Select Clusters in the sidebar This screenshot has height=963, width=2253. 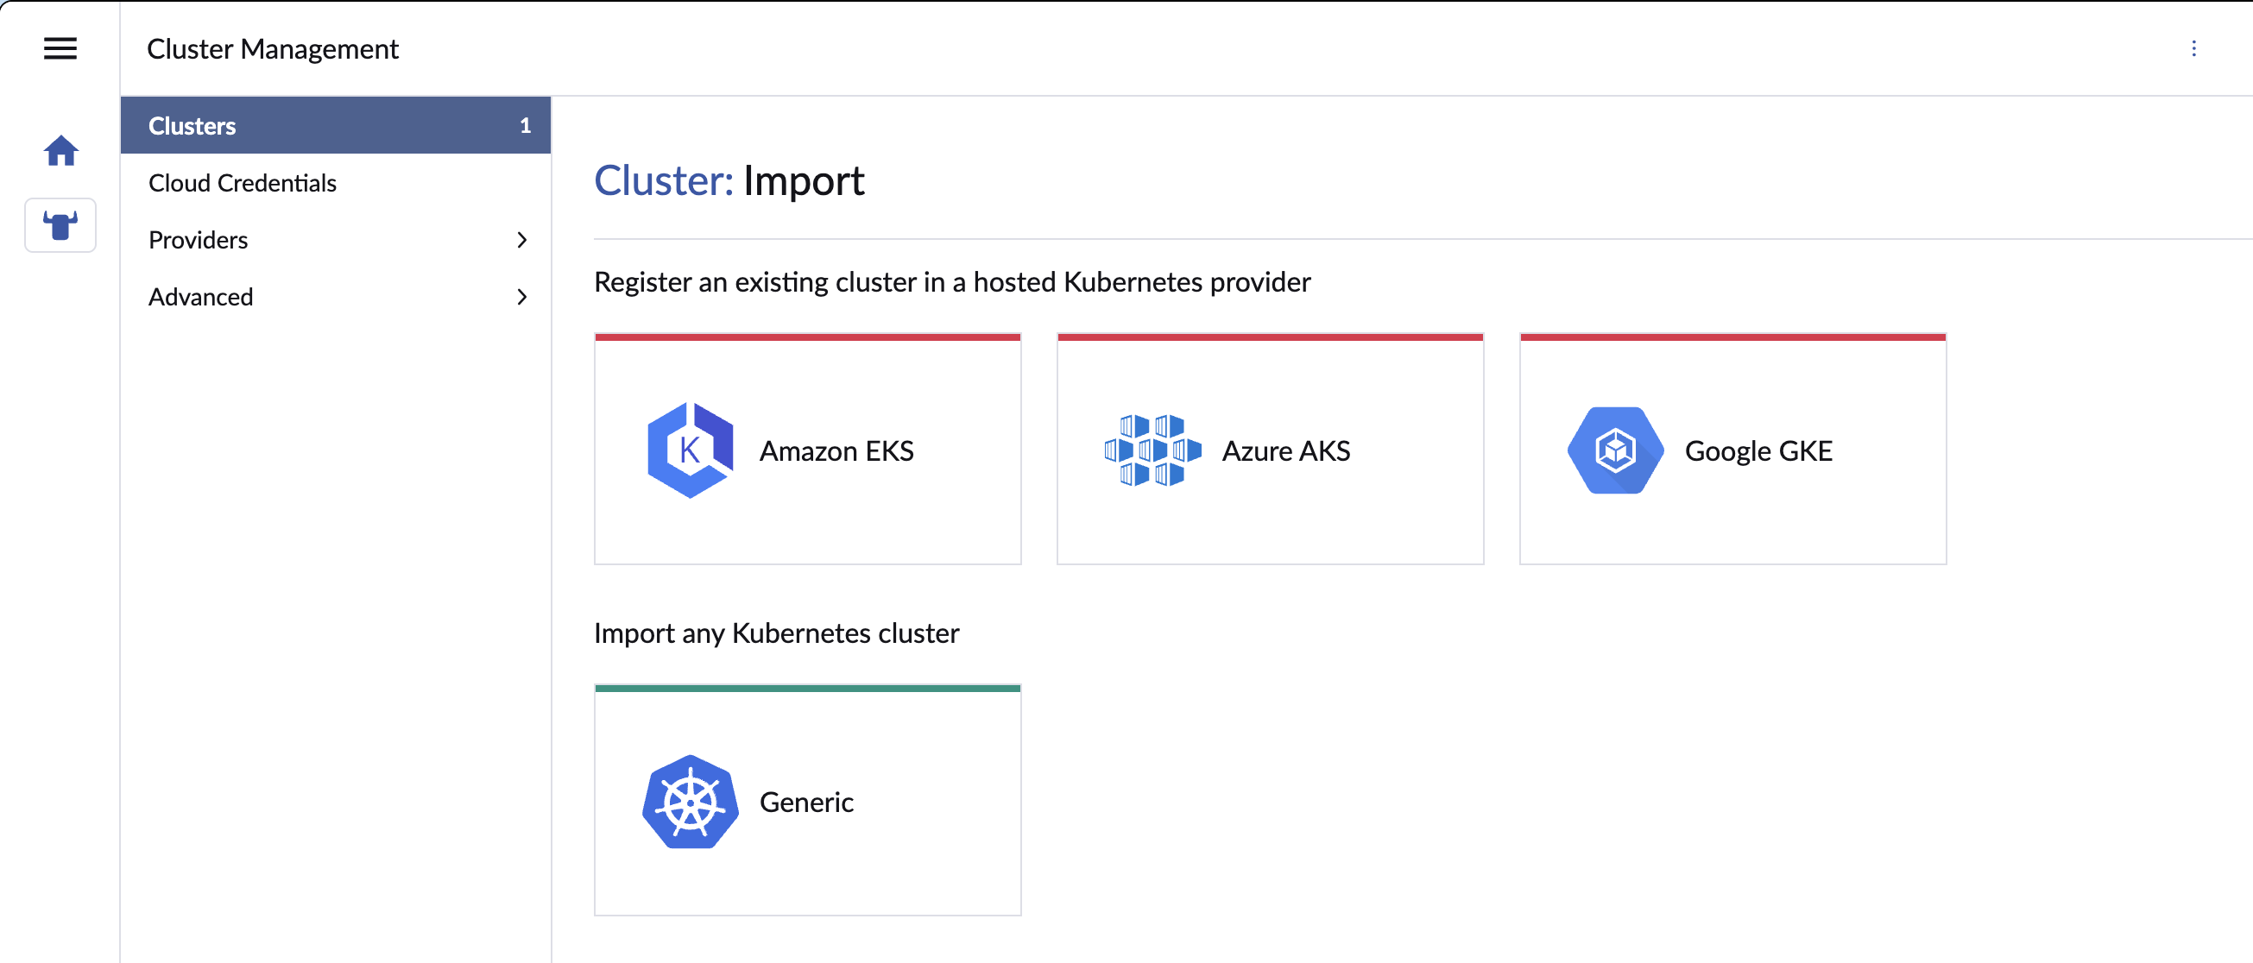click(336, 125)
